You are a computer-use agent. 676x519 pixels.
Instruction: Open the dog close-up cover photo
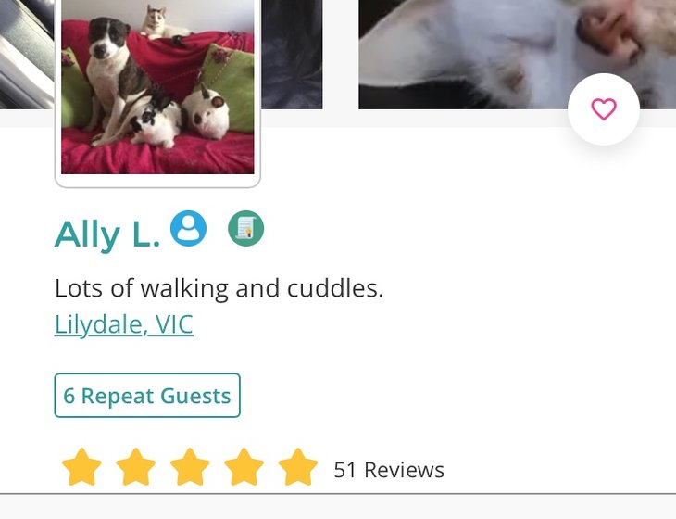point(518,55)
